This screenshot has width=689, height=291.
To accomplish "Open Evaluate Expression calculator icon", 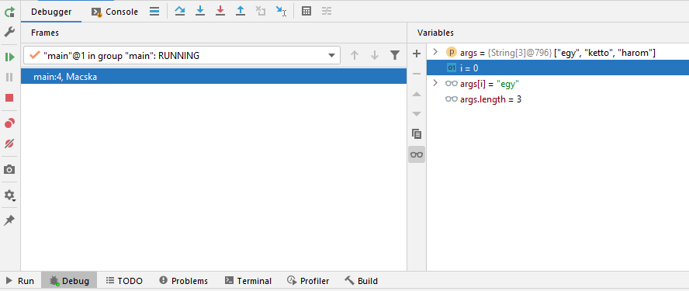I will pyautogui.click(x=306, y=12).
